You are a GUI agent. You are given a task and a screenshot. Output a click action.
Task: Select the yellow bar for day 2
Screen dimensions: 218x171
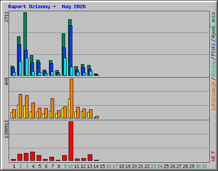point(18,112)
